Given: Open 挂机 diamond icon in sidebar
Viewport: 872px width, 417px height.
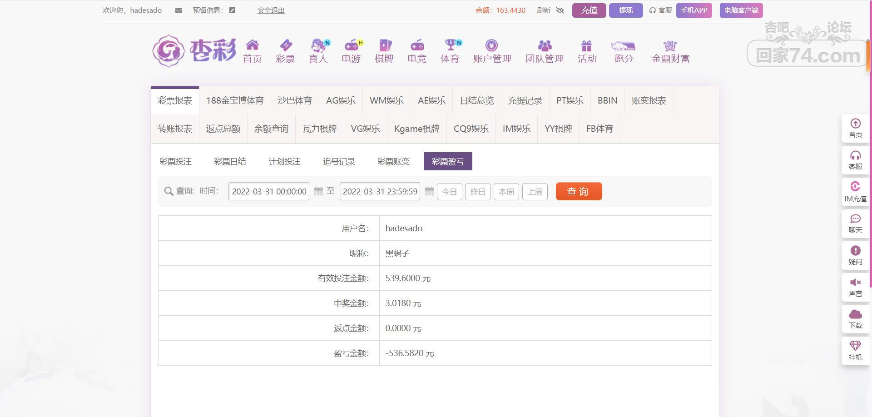Looking at the screenshot, I should 855,351.
